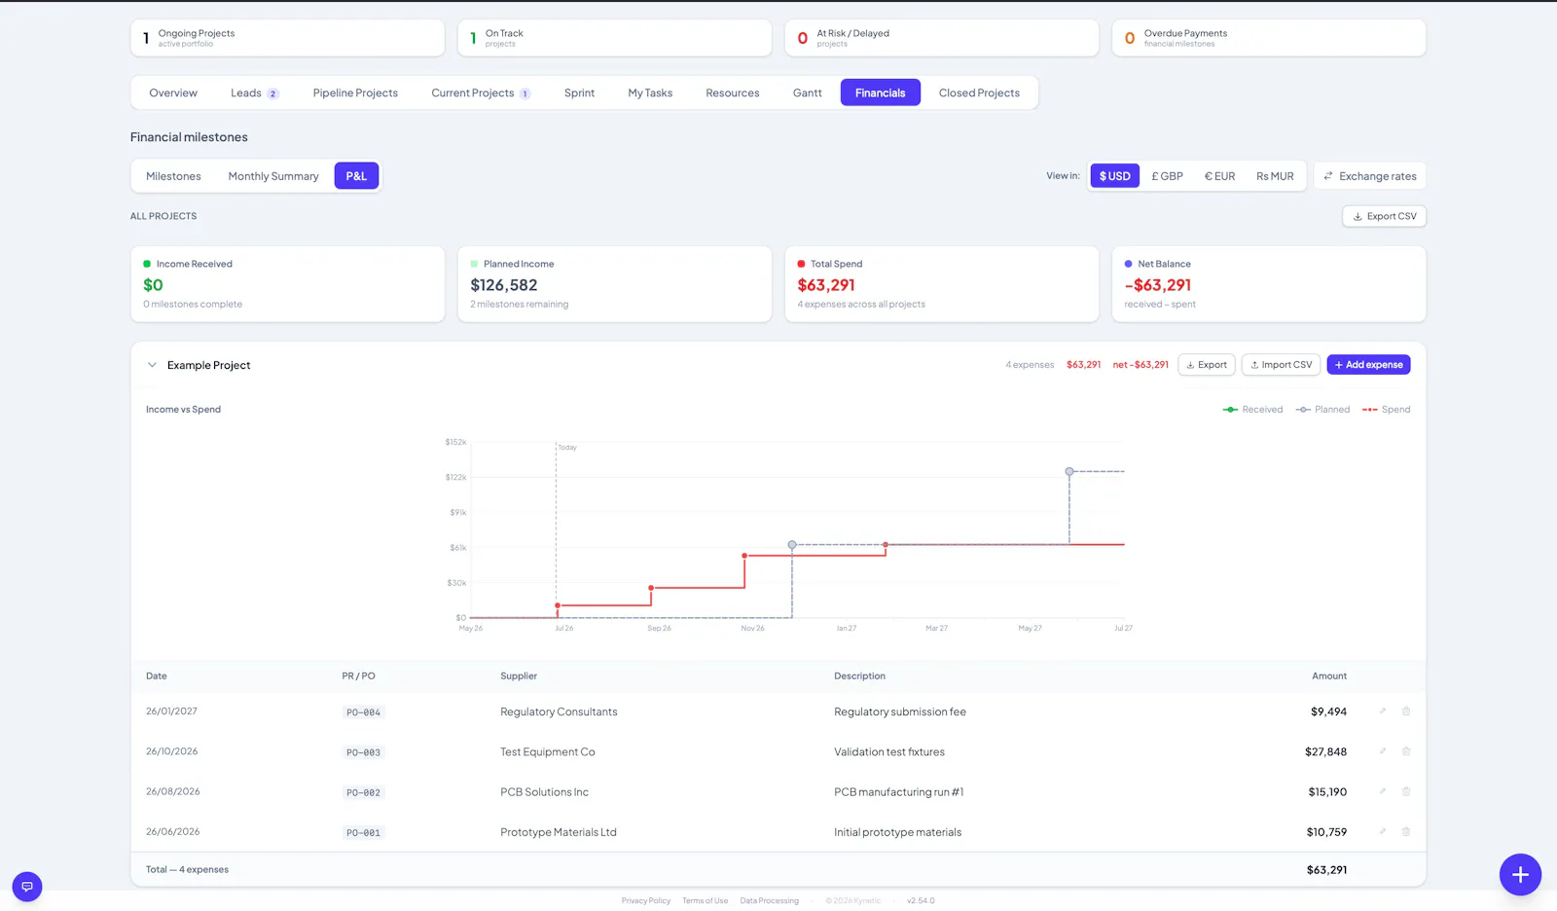Click the planned income marker near Nov 26
1557x911 pixels.
(x=792, y=545)
